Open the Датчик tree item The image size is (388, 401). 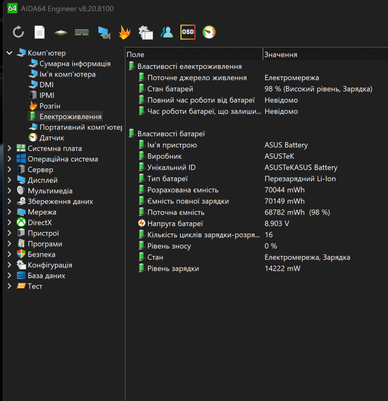coord(52,138)
